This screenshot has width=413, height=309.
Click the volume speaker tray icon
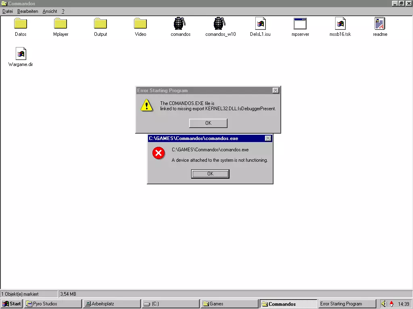coord(384,304)
